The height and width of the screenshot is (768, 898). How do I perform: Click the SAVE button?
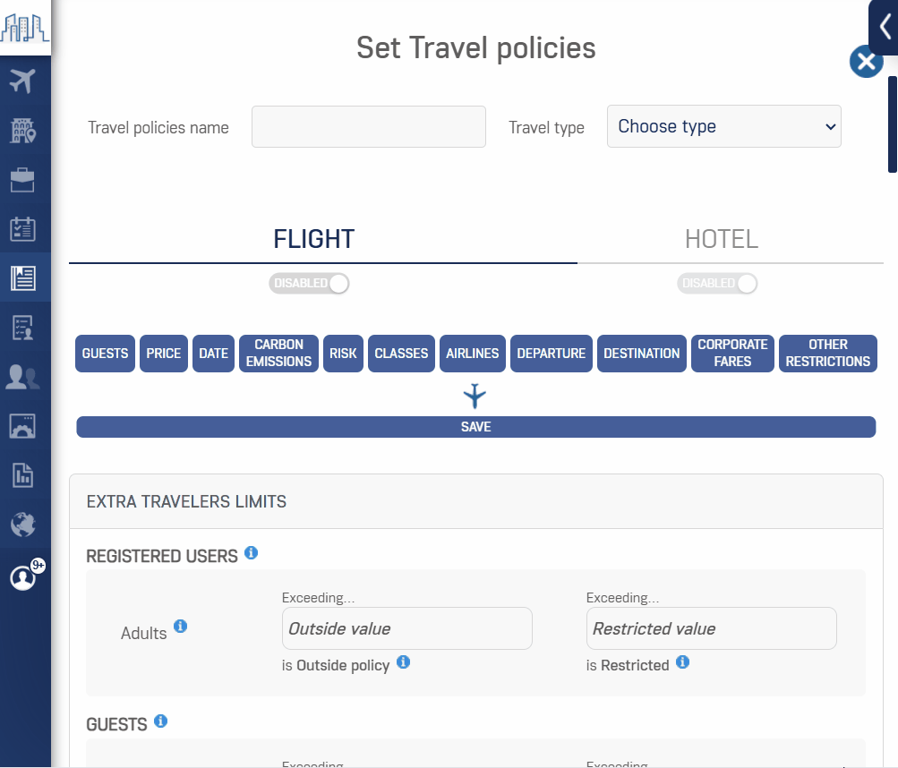(x=475, y=427)
